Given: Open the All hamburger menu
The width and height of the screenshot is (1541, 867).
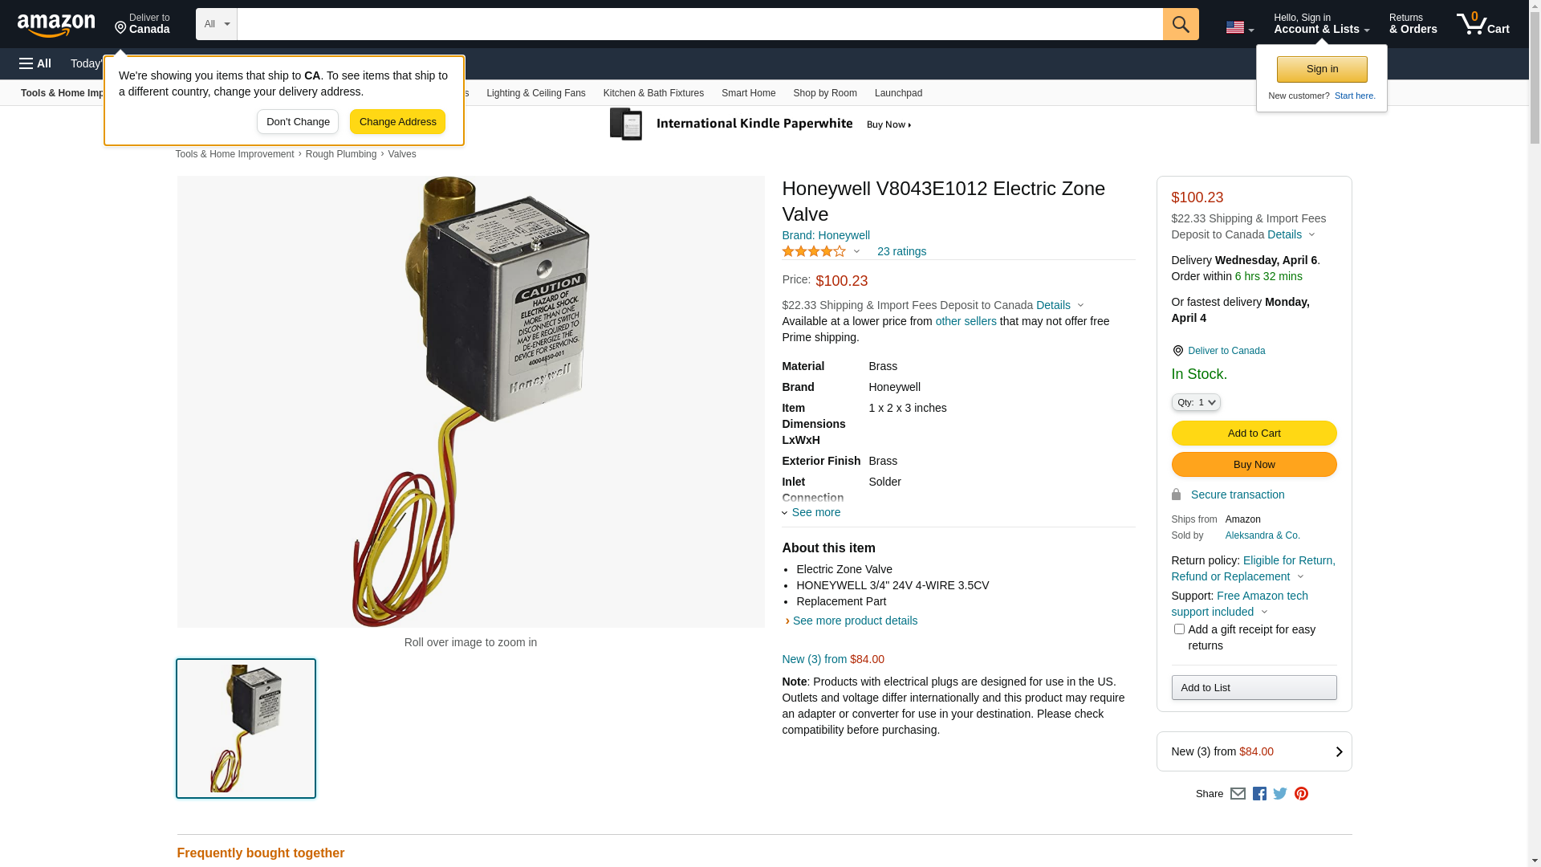Looking at the screenshot, I should click(x=35, y=63).
